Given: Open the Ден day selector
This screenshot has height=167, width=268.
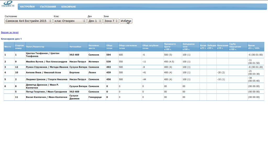Looking at the screenshot, I should click(94, 21).
